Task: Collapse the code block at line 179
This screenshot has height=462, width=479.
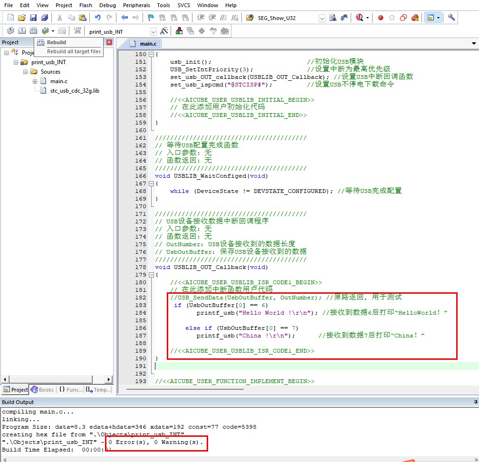Action: (151, 275)
